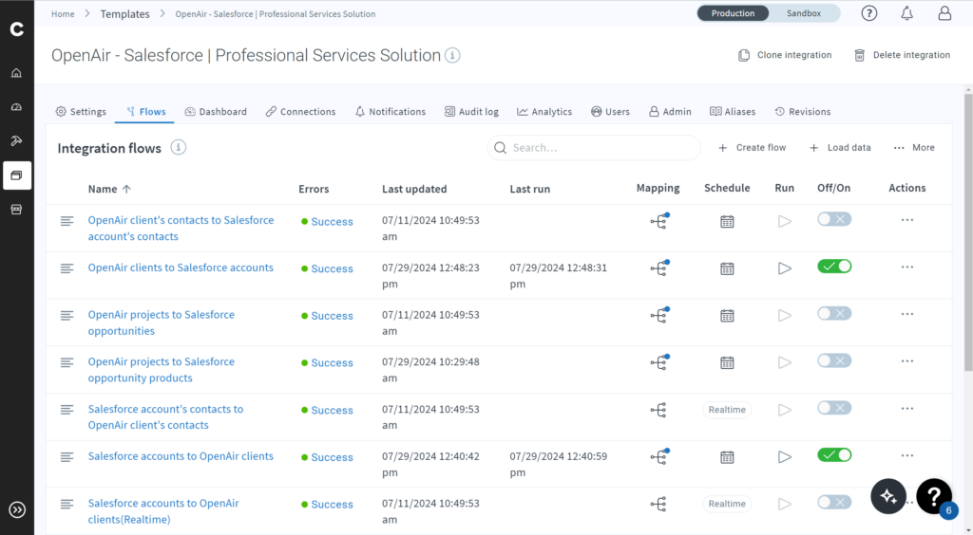Disable Salesforce accounts to OpenAir clients flow
973x535 pixels.
(x=834, y=455)
